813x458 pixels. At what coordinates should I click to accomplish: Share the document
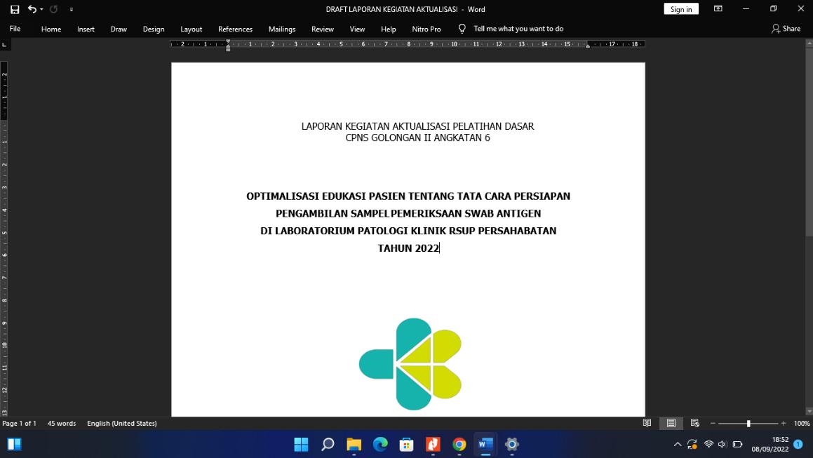[x=786, y=29]
